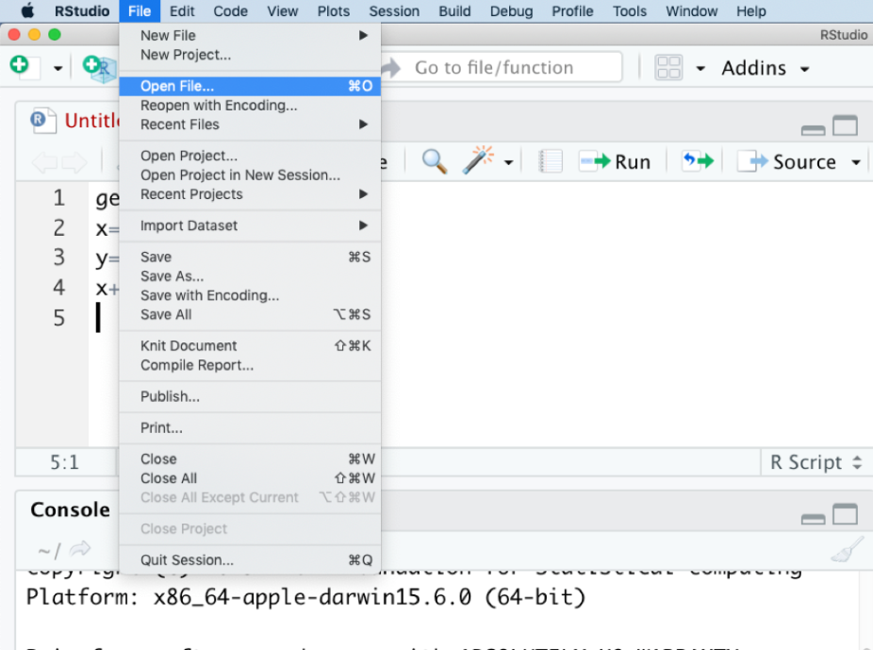Select Save with Encoding
This screenshot has height=650, width=873.
250,295
